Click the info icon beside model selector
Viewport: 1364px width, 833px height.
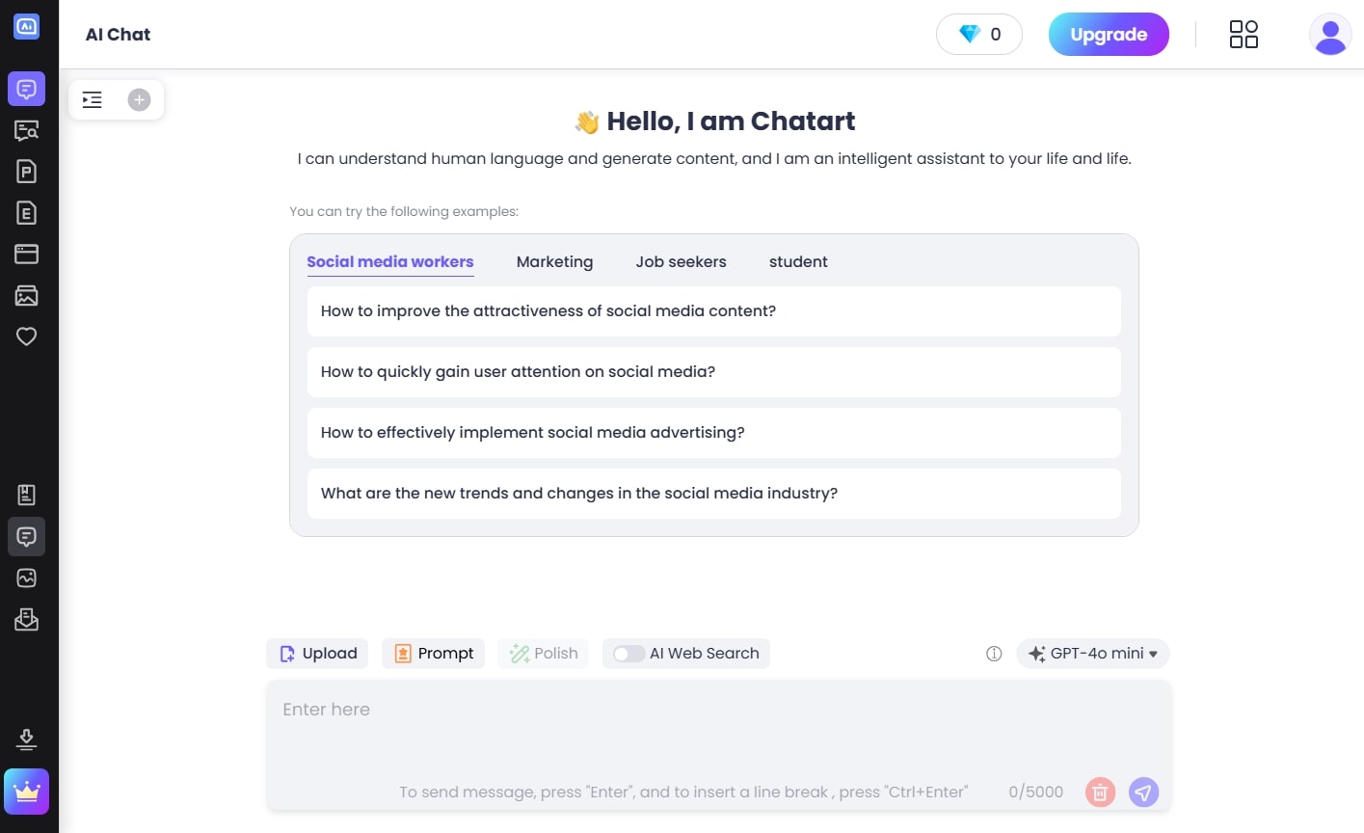[994, 654]
